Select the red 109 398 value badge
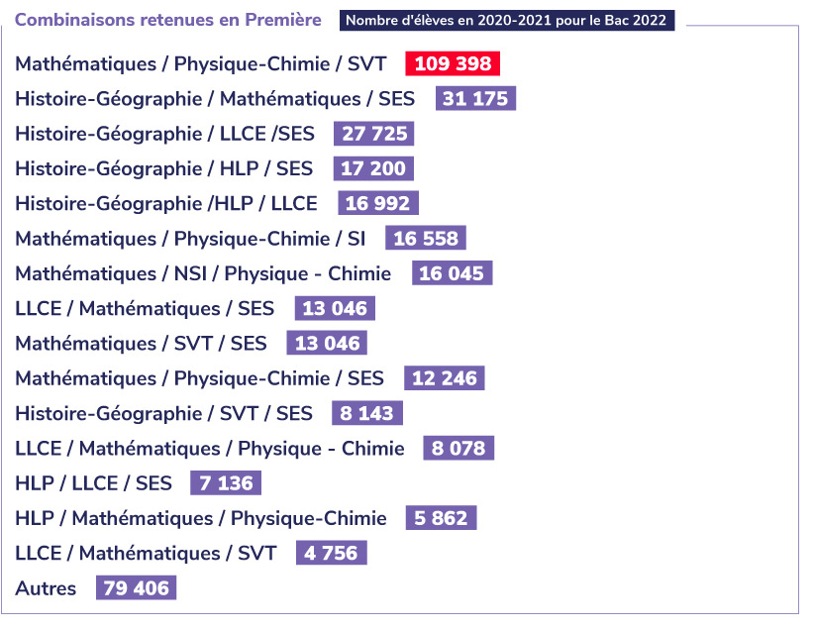The height and width of the screenshot is (631, 814). coord(453,64)
